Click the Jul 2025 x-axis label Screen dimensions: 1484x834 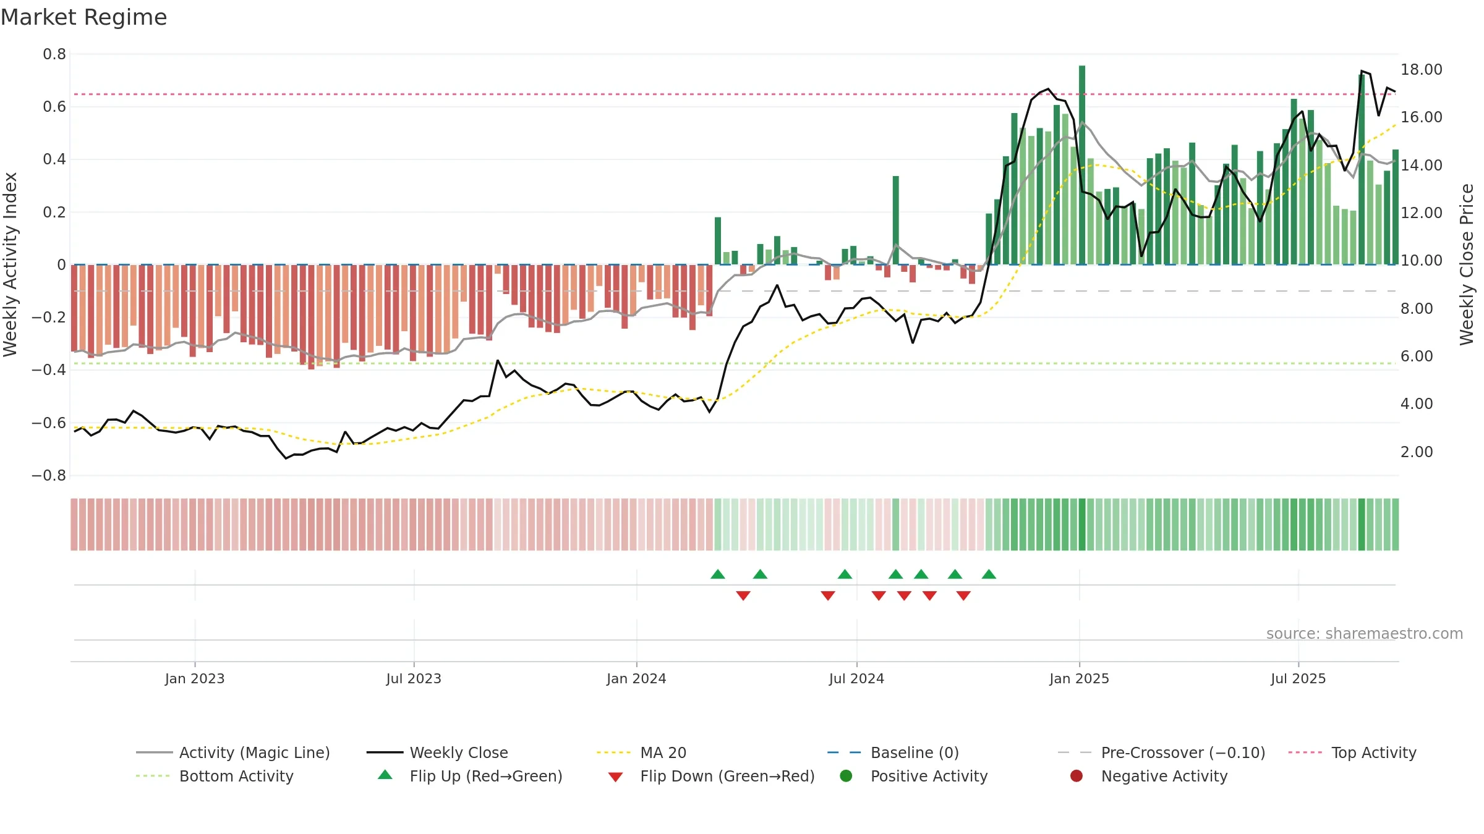coord(1298,678)
